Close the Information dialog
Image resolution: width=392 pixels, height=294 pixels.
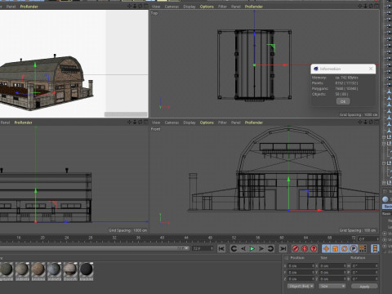(371, 69)
